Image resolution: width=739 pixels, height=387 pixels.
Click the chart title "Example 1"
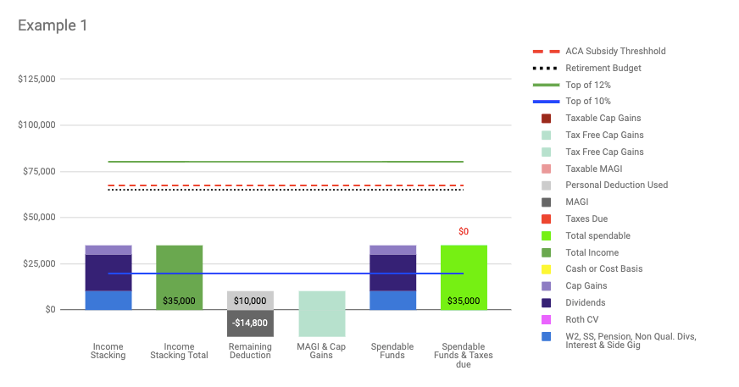click(53, 25)
